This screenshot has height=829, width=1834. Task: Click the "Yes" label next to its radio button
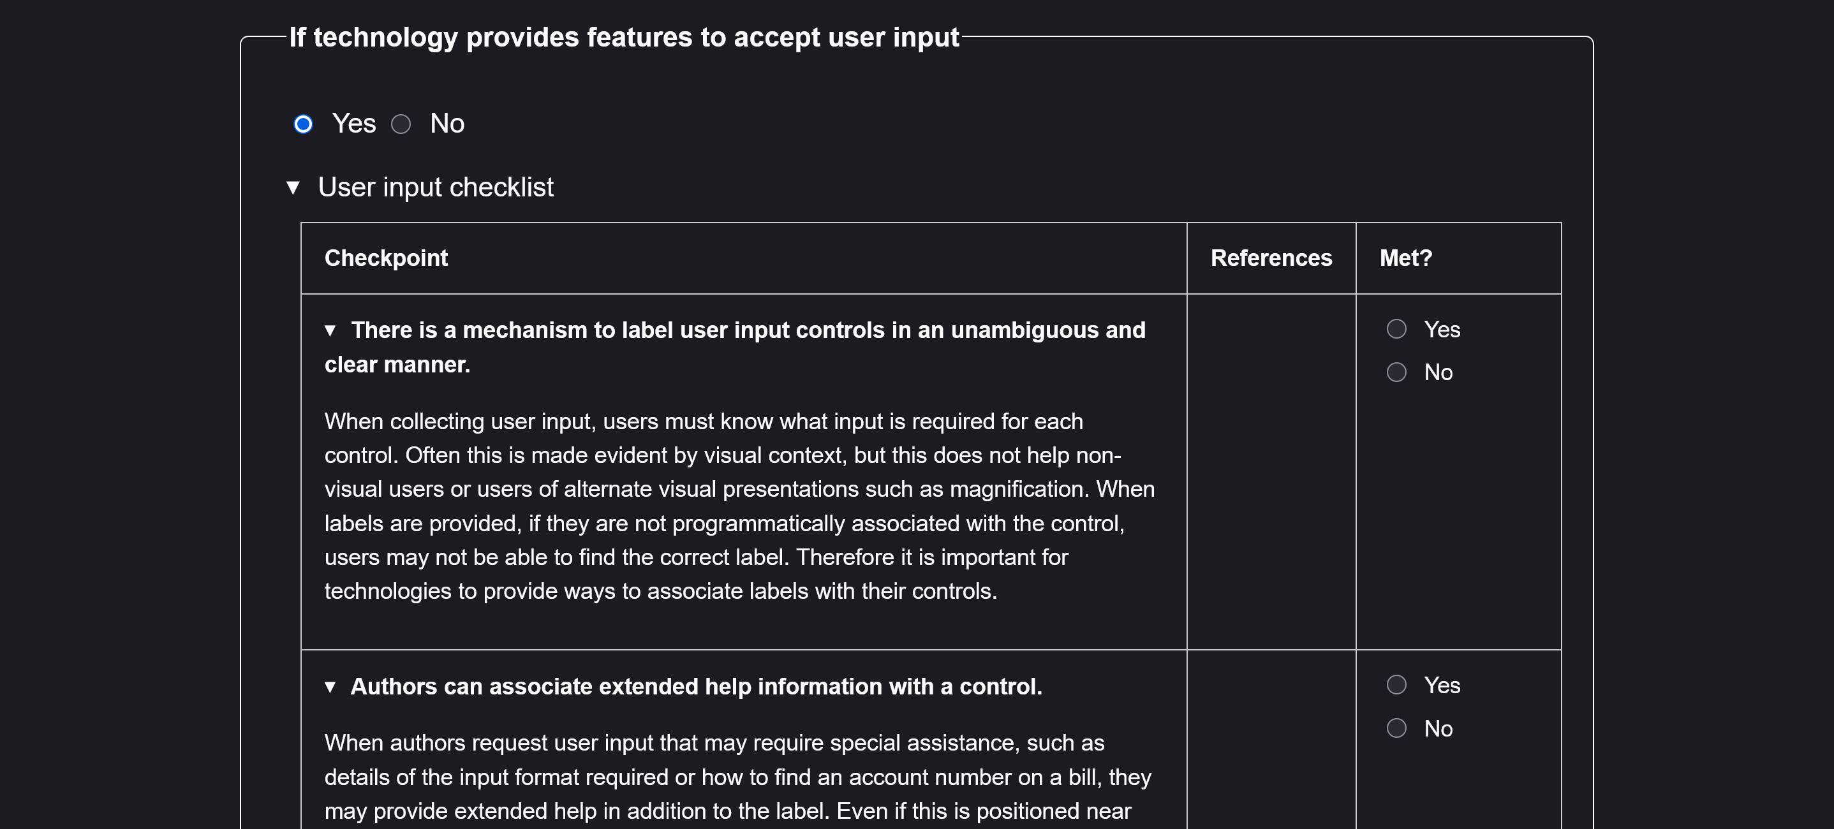coord(354,123)
